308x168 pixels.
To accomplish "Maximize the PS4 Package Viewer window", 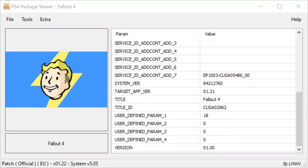I will click(x=279, y=6).
